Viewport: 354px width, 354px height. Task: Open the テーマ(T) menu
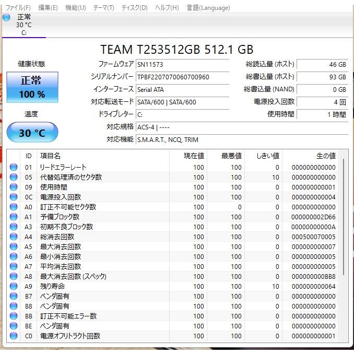click(x=103, y=8)
